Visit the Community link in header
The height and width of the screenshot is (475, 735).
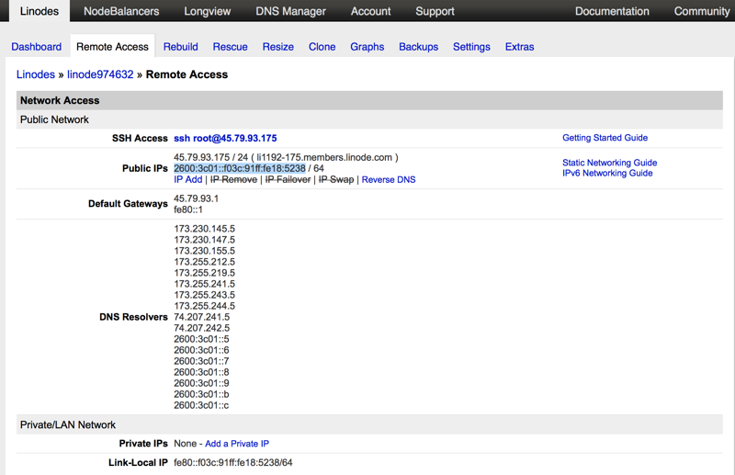[x=702, y=11]
